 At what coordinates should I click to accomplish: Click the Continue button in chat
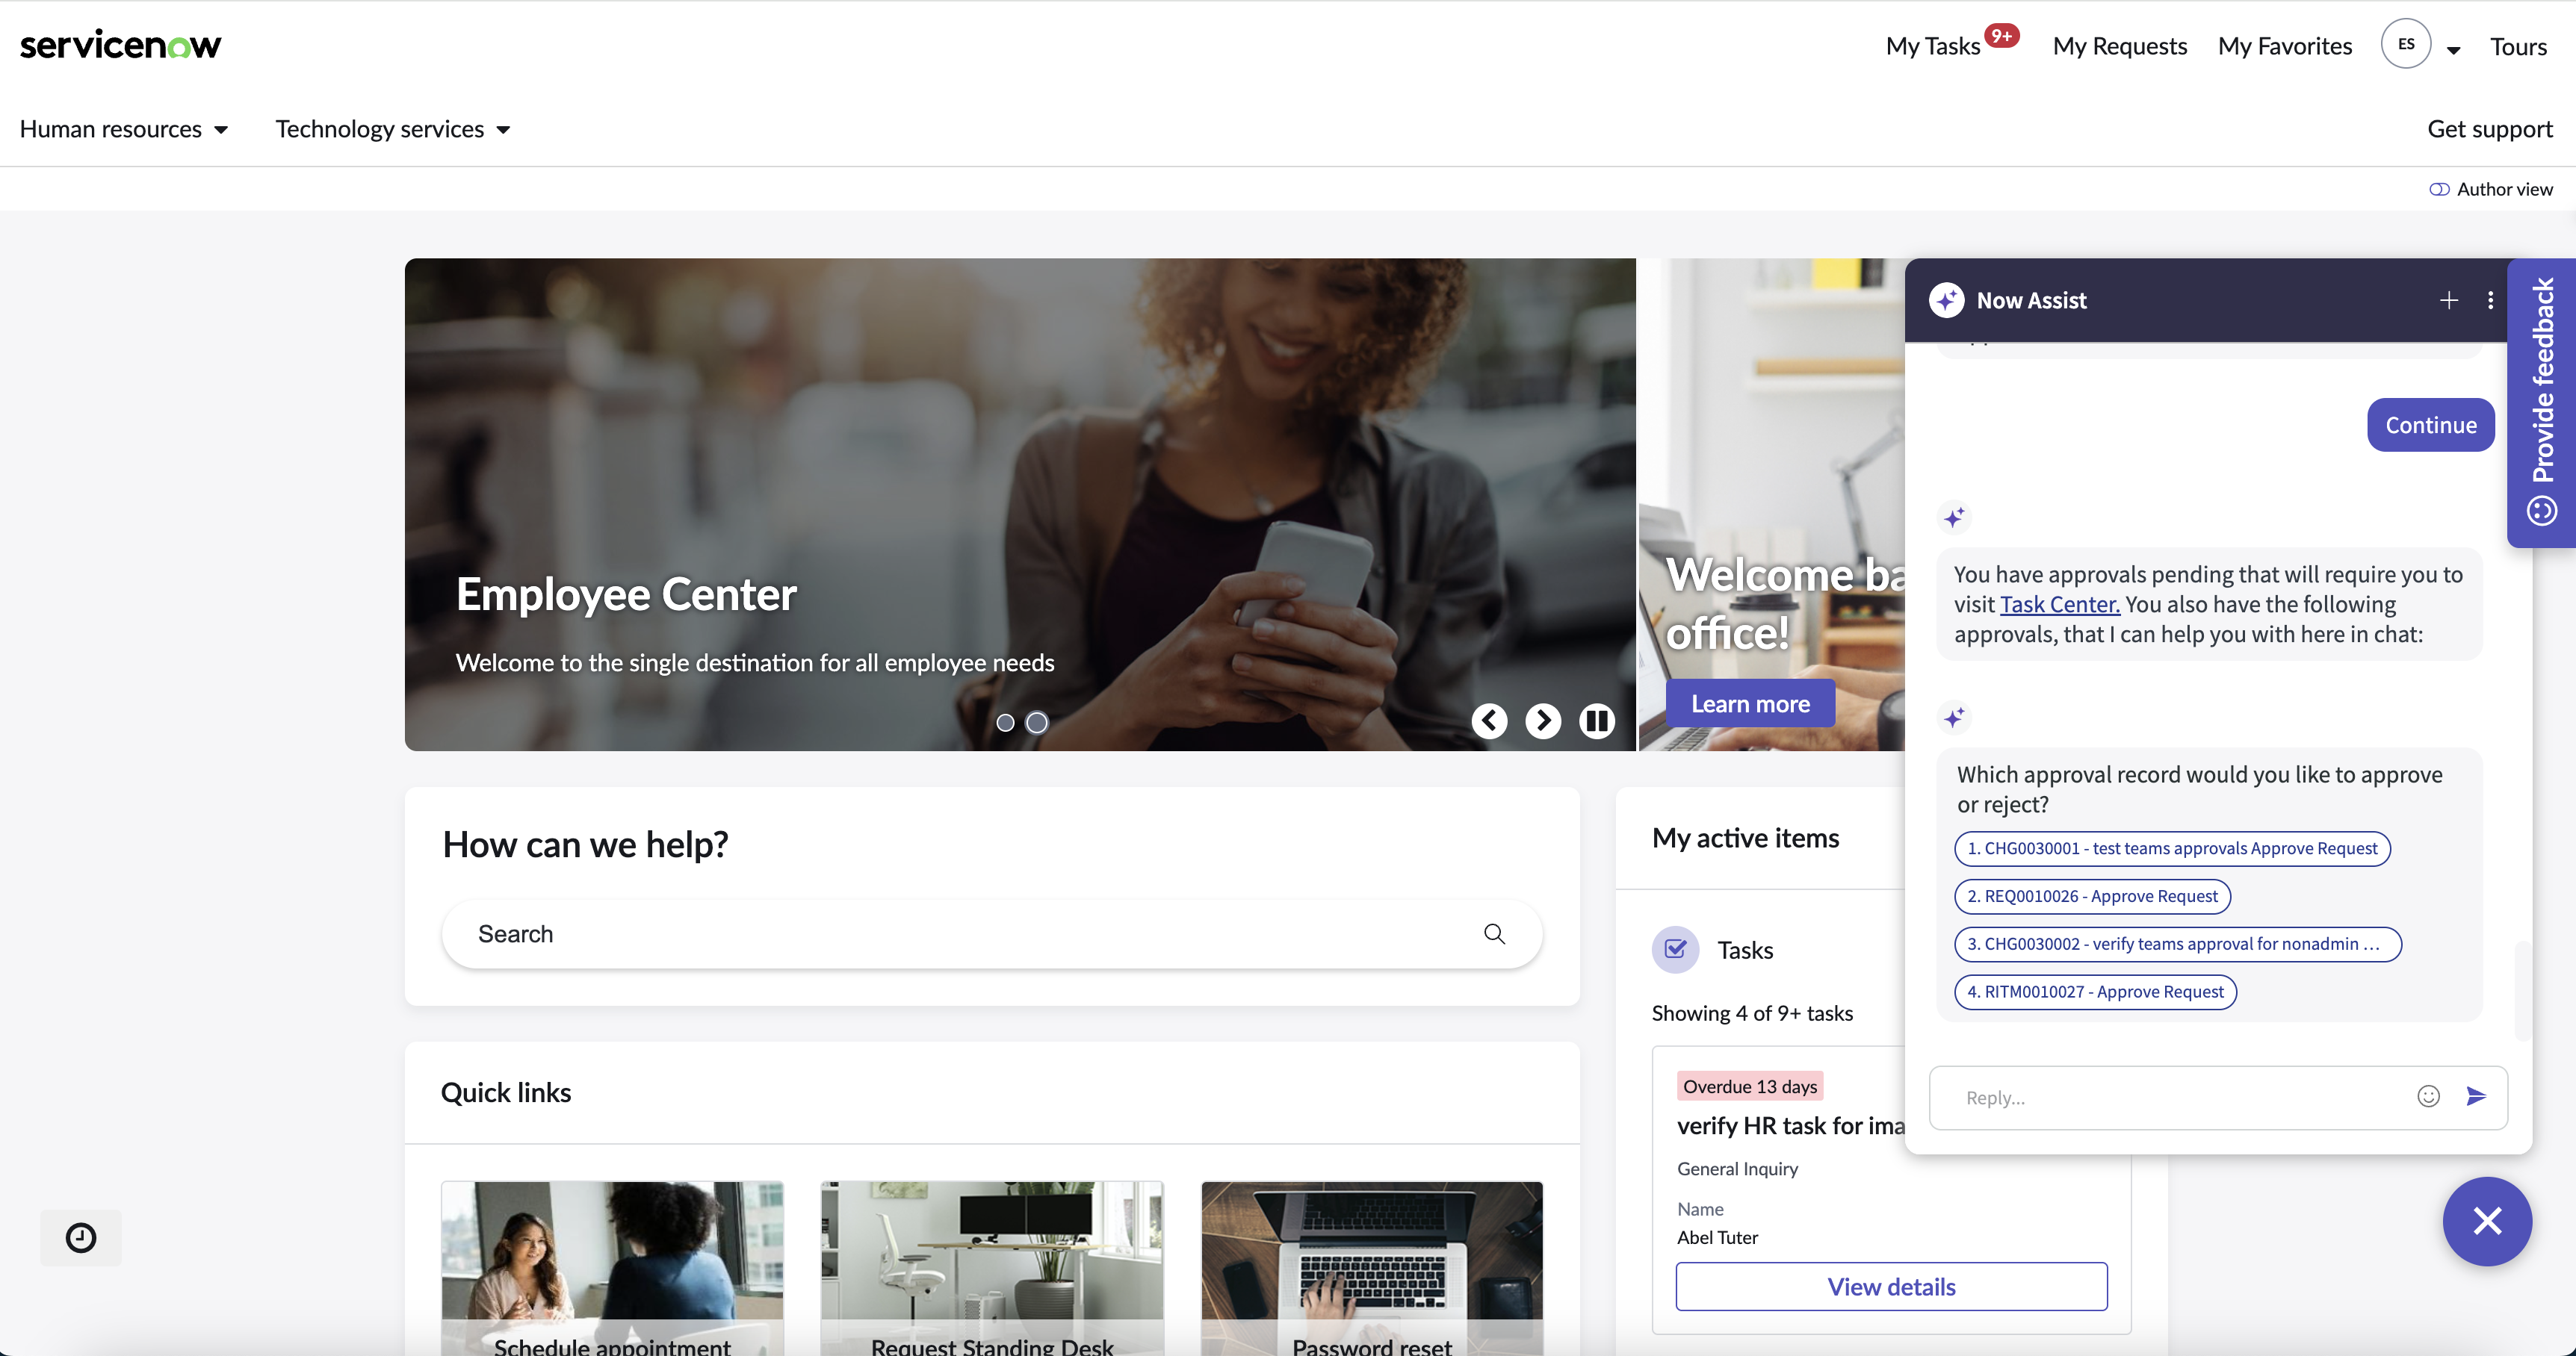(2430, 425)
